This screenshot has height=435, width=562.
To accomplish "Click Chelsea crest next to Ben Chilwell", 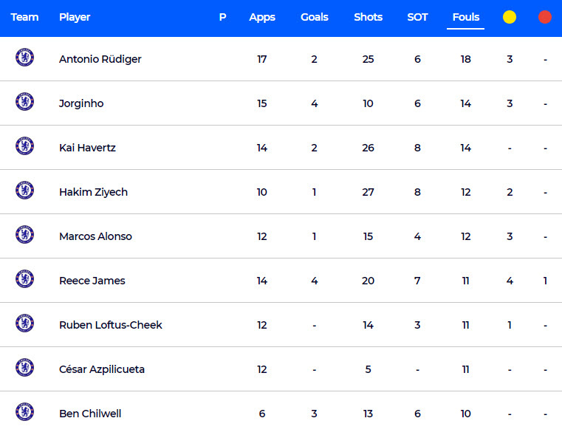I will 24,412.
